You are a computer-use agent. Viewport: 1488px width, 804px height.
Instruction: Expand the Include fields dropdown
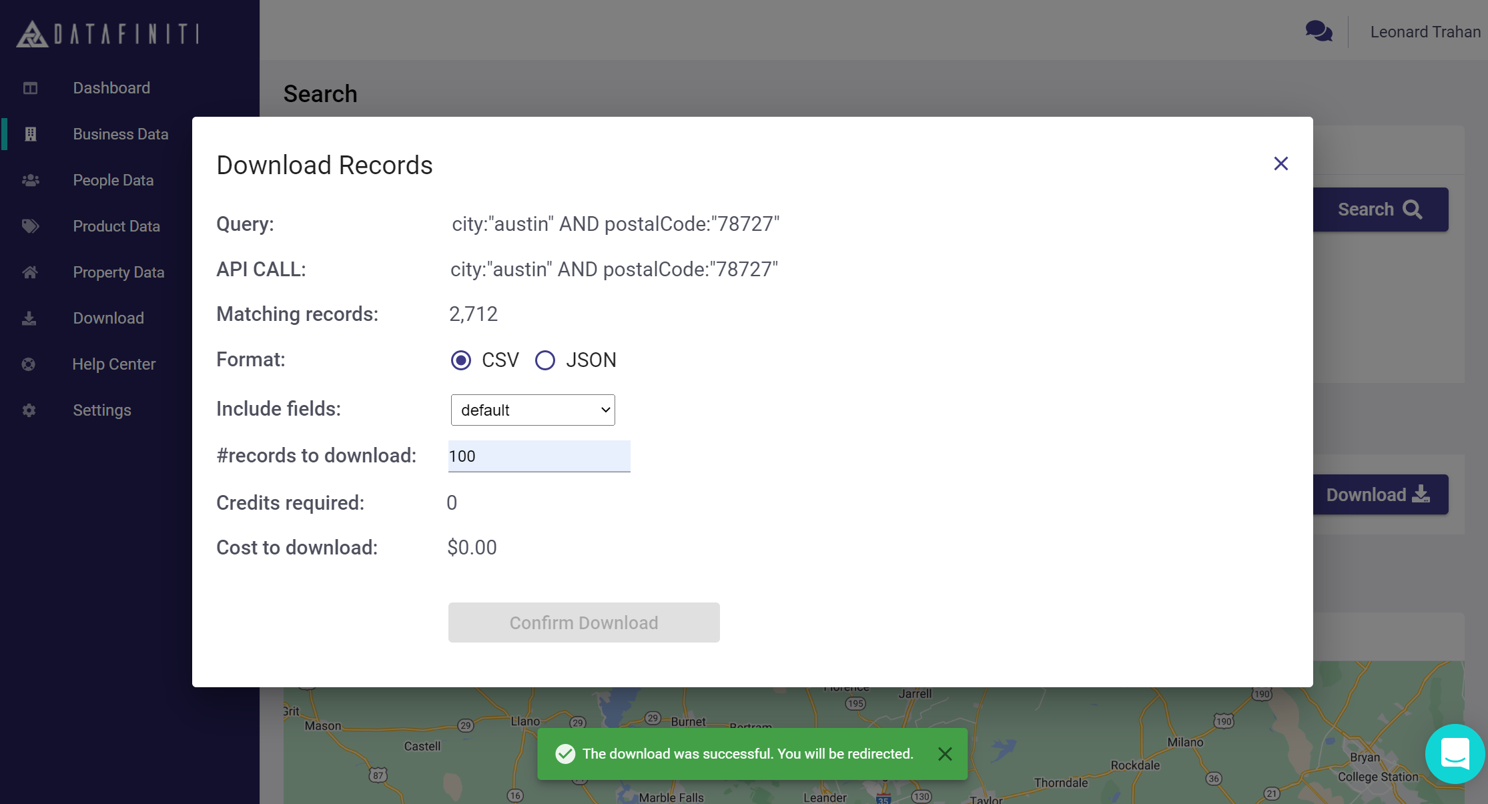click(532, 410)
